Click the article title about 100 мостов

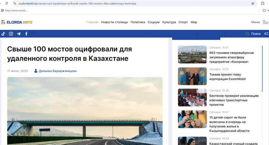tap(70, 54)
